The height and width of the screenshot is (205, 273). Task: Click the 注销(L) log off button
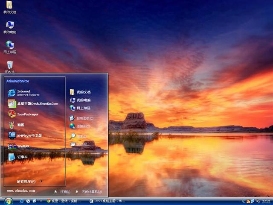[63, 192]
